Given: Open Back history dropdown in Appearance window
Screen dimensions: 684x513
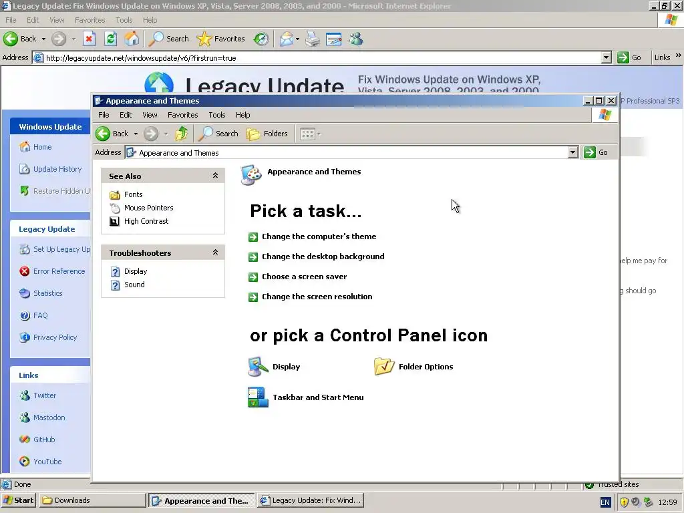Looking at the screenshot, I should tap(136, 134).
